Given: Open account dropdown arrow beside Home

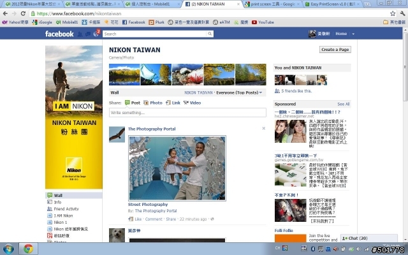Looking at the screenshot, I should pyautogui.click(x=353, y=34).
